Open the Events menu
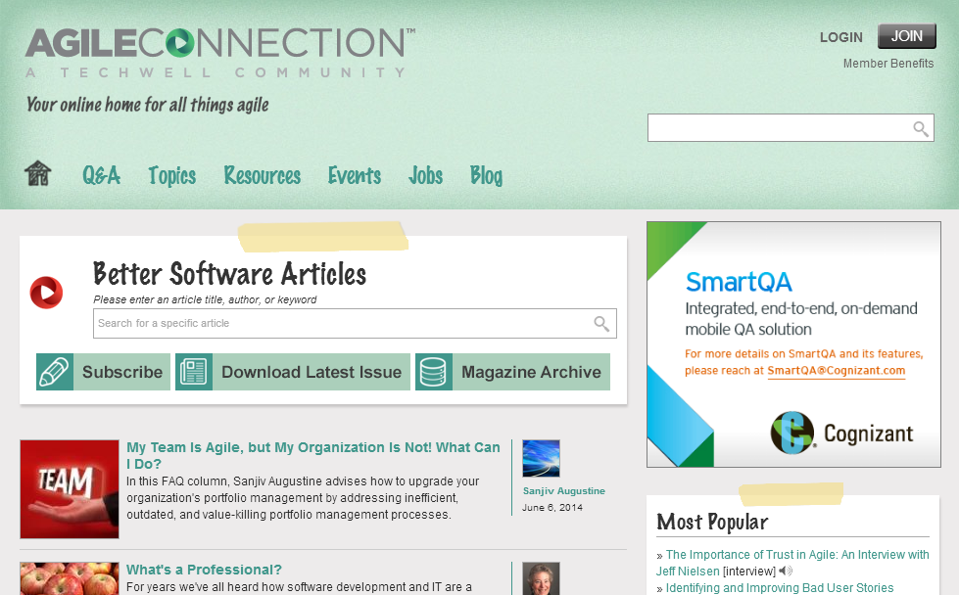This screenshot has height=595, width=959. coord(355,175)
